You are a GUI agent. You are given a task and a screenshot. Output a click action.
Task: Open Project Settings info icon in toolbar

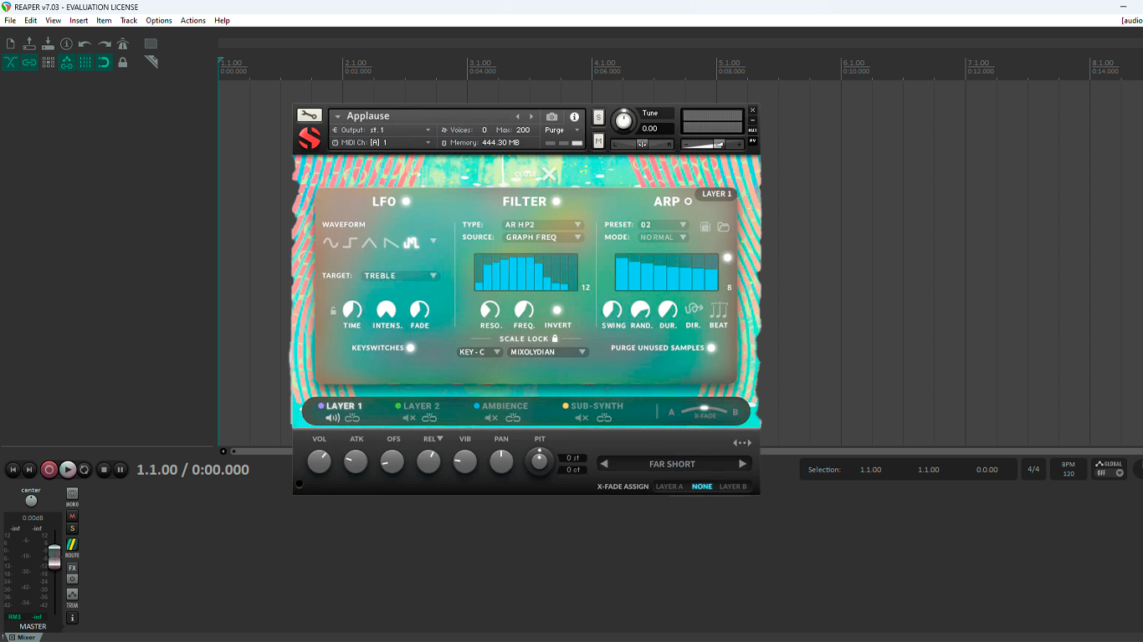click(66, 43)
